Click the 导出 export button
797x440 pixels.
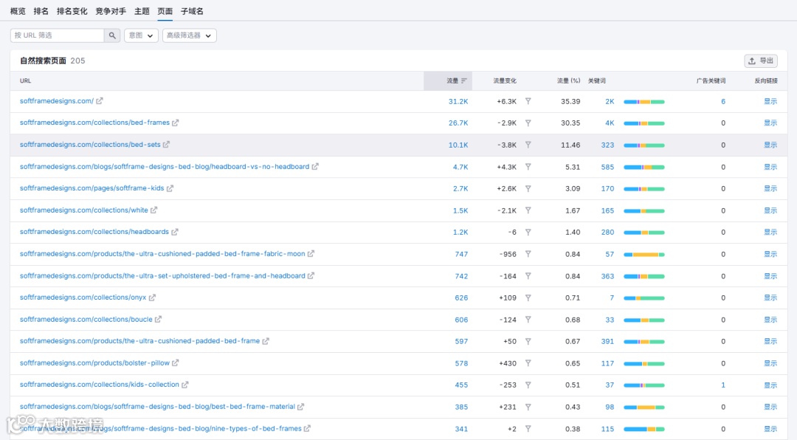point(761,61)
